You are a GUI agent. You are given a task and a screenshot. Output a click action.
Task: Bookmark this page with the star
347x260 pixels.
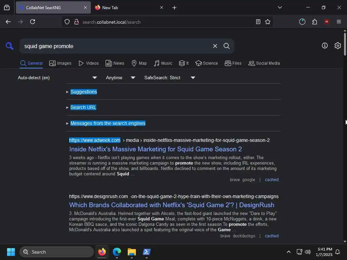coord(268,22)
